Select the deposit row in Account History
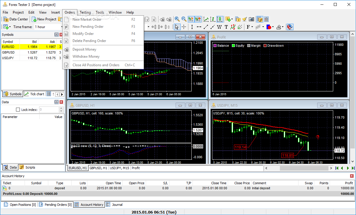 pos(178,188)
